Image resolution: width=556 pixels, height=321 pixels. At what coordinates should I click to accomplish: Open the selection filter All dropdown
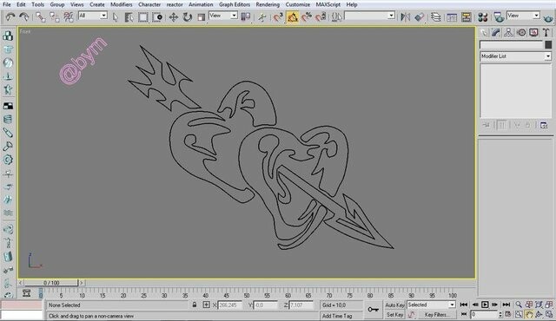click(93, 16)
